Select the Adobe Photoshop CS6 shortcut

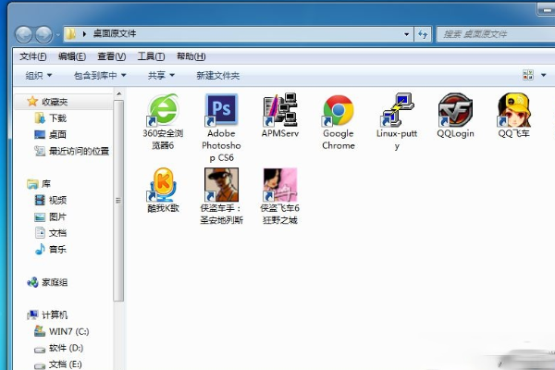pyautogui.click(x=221, y=128)
